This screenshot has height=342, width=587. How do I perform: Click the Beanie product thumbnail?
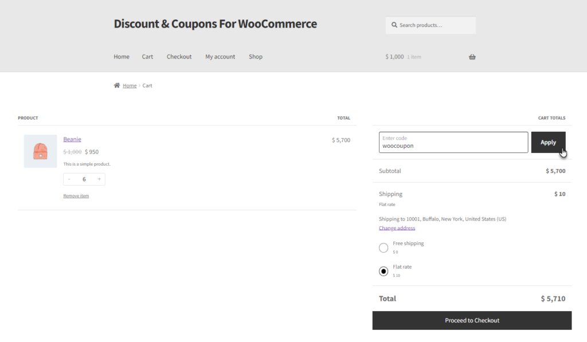tap(41, 151)
